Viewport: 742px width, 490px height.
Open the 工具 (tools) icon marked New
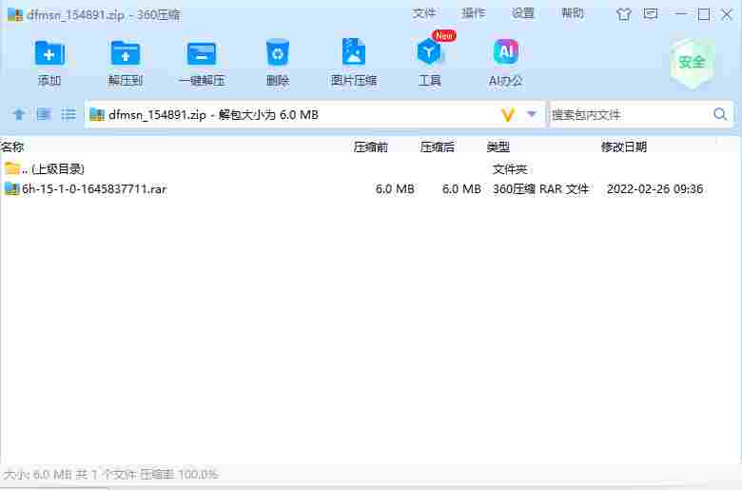point(430,52)
